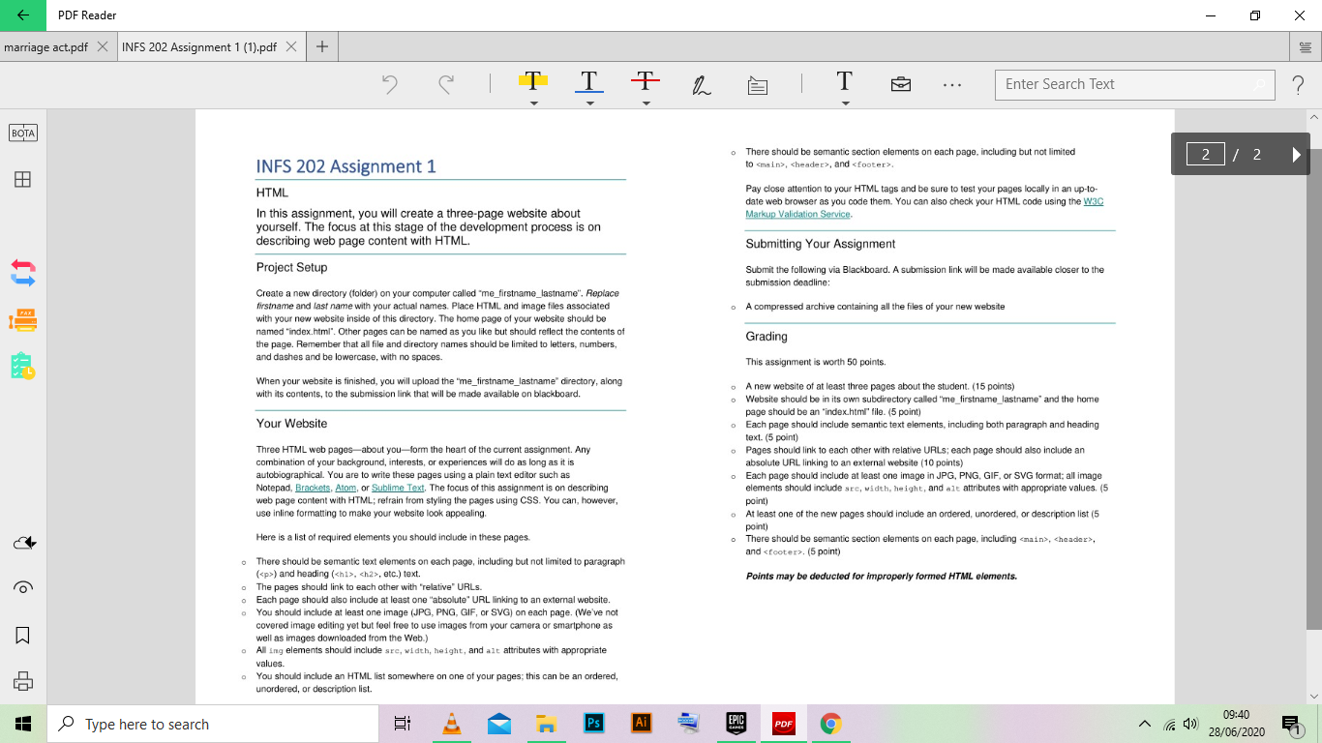
Task: Open notification center in system tray
Action: point(1292,724)
